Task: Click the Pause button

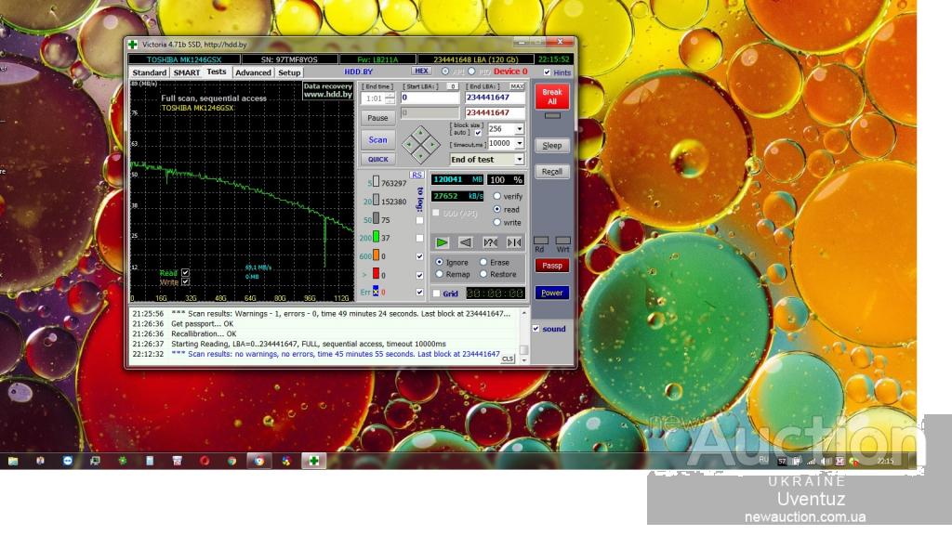Action: pyautogui.click(x=377, y=118)
